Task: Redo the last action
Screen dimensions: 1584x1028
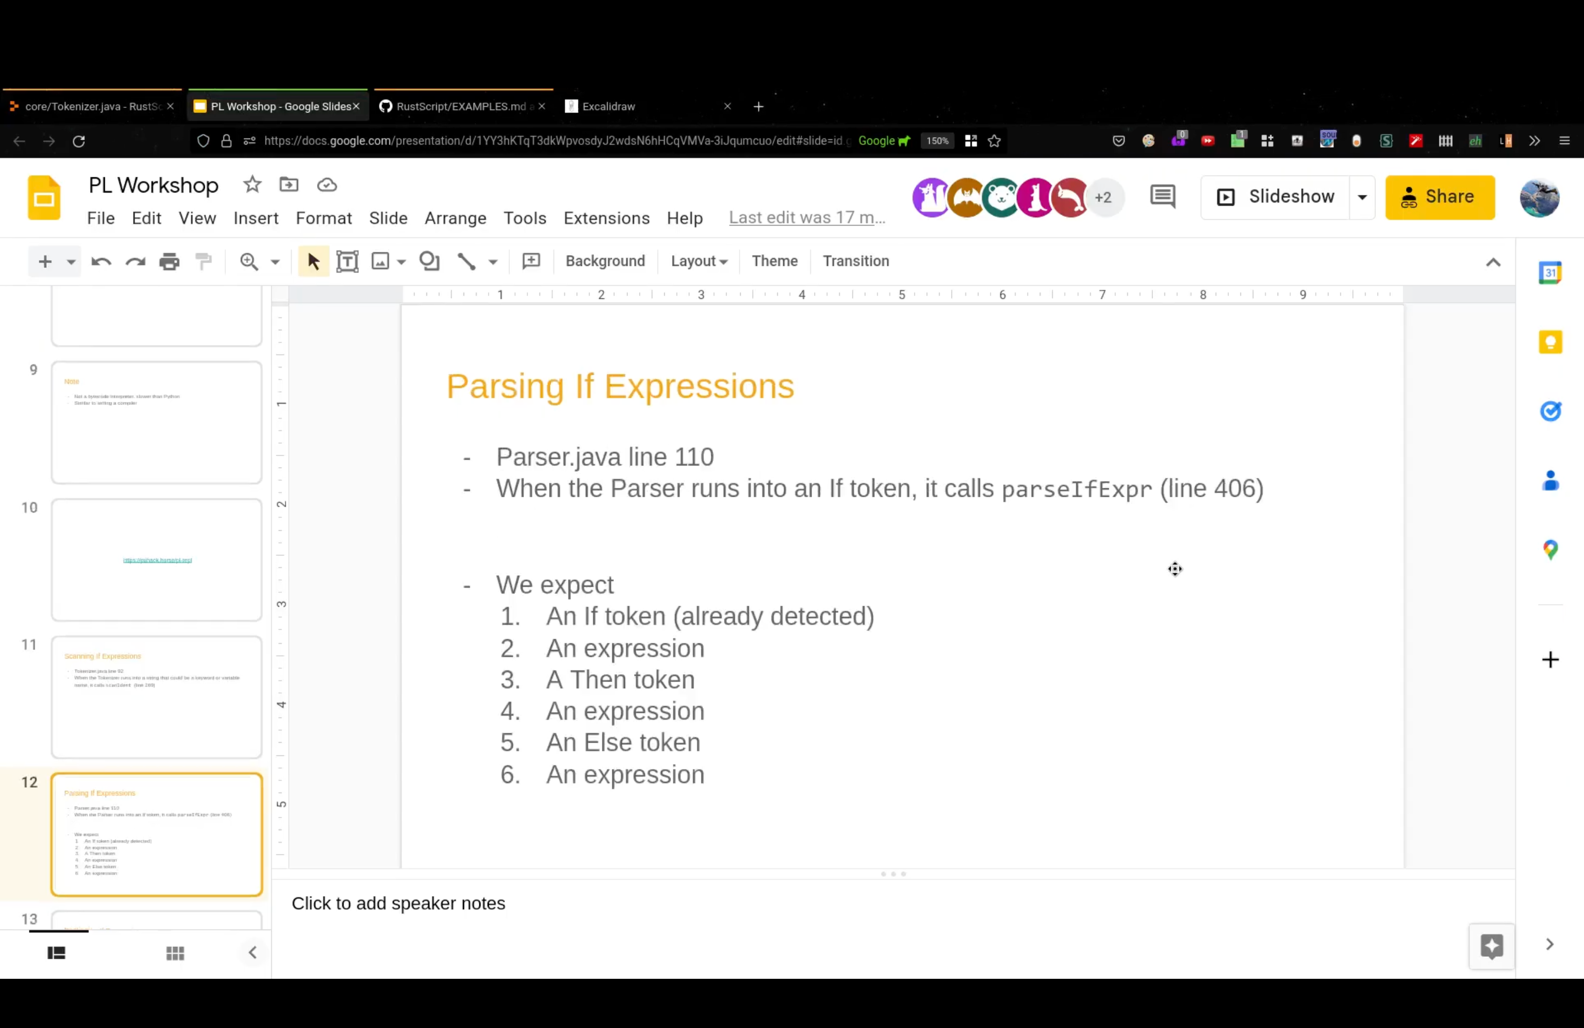Action: [136, 261]
